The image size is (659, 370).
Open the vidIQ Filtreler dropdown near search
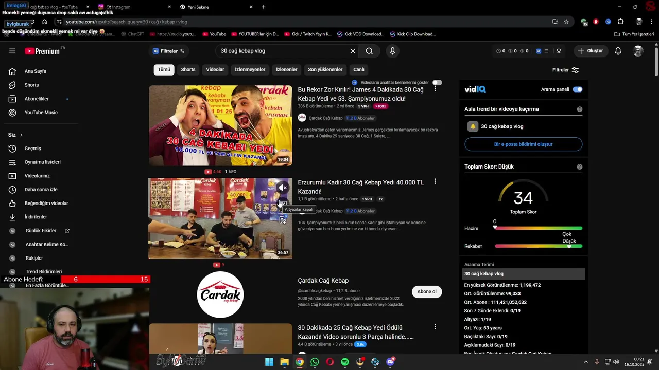(168, 51)
